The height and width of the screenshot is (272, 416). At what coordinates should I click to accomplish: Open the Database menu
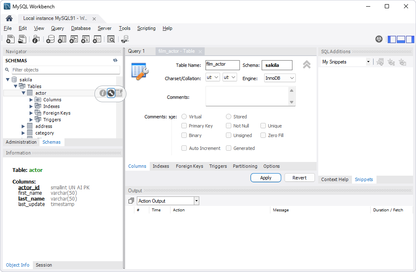point(81,28)
